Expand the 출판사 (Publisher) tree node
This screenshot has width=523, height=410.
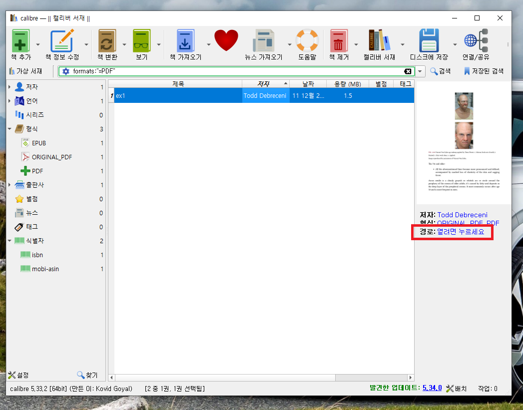(x=9, y=185)
